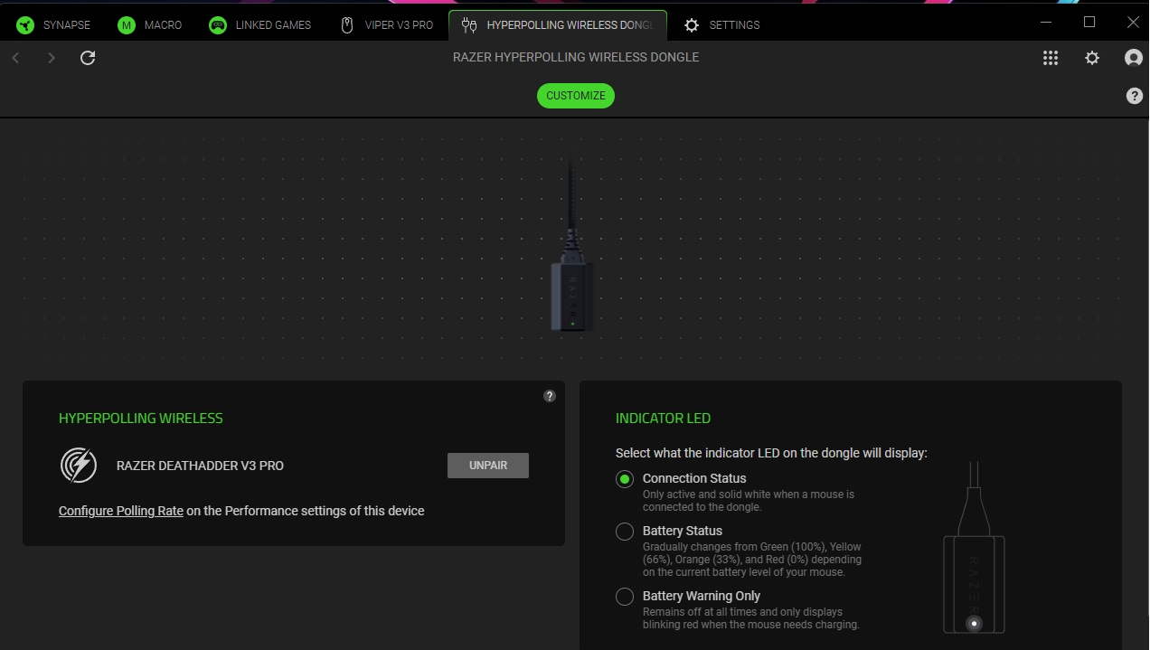Select the Connection Status radio option

coord(625,479)
